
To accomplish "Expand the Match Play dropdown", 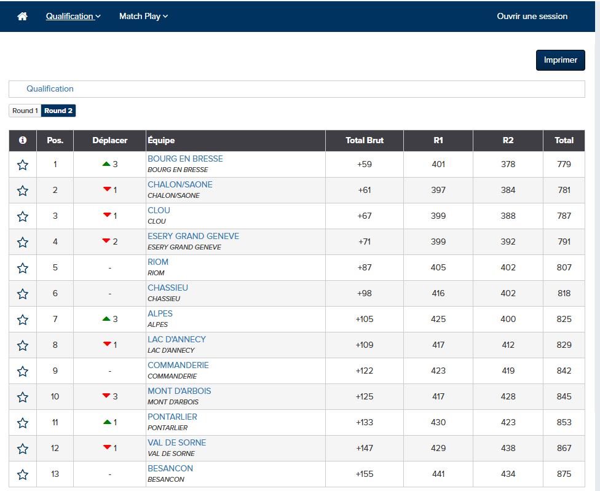I will coord(143,17).
